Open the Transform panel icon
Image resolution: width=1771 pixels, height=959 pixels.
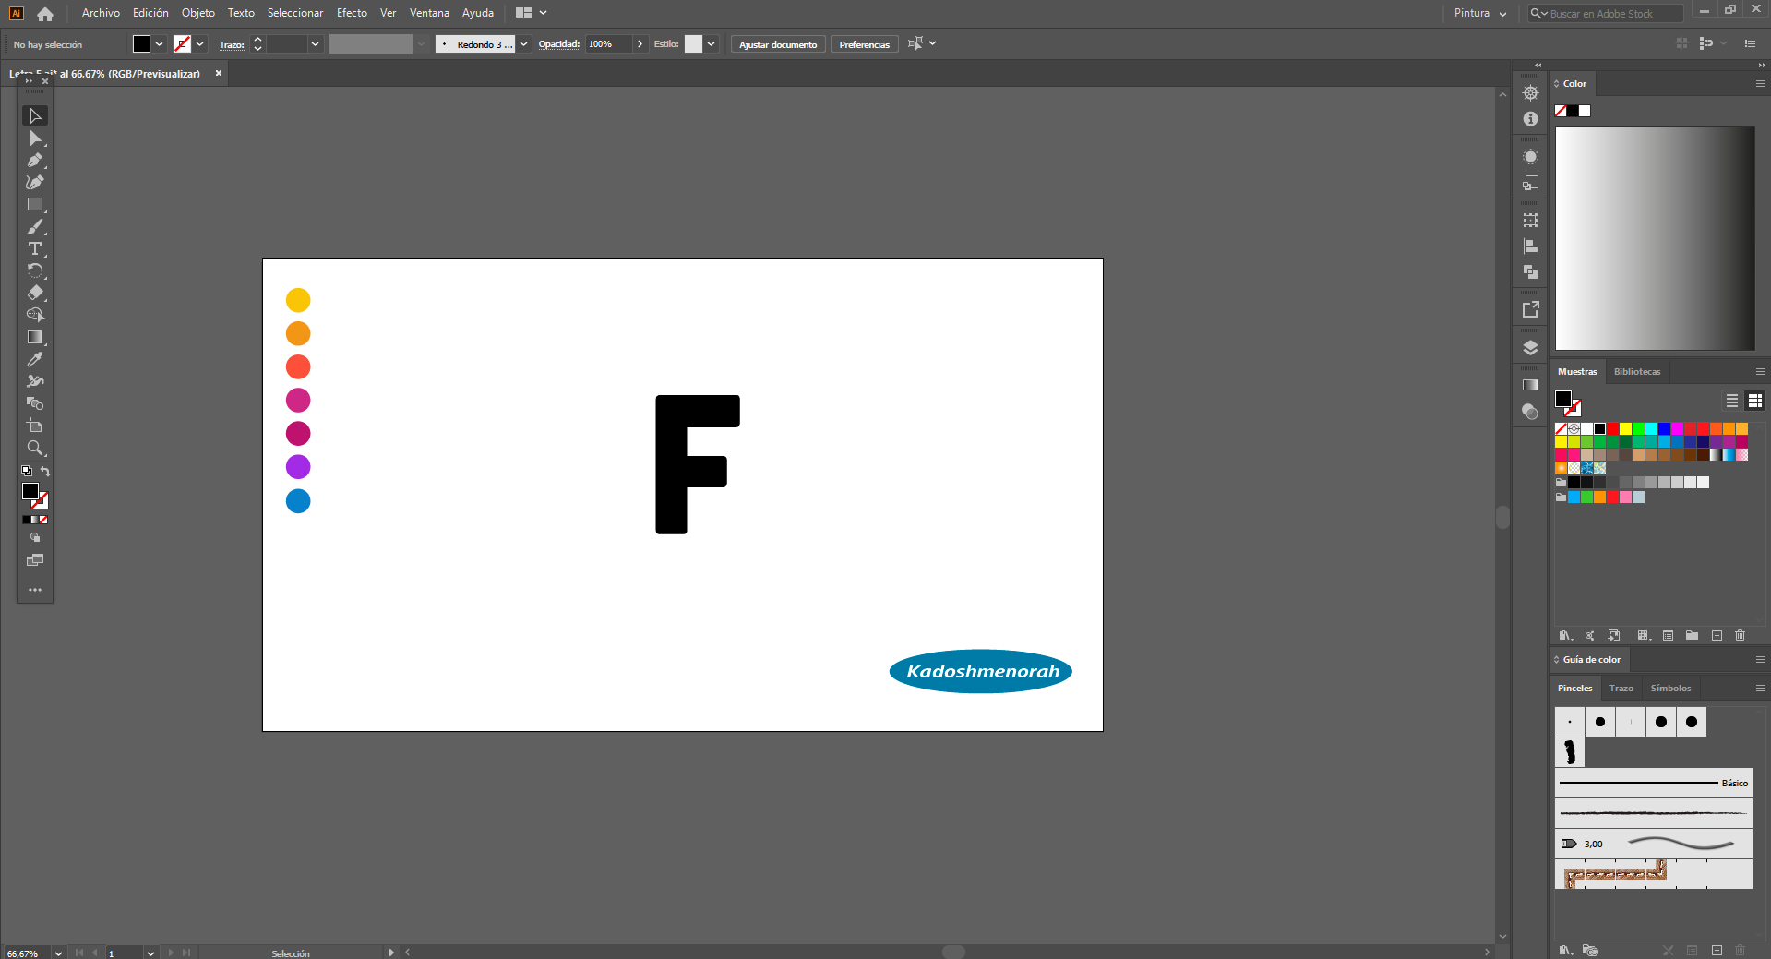pyautogui.click(x=1530, y=221)
